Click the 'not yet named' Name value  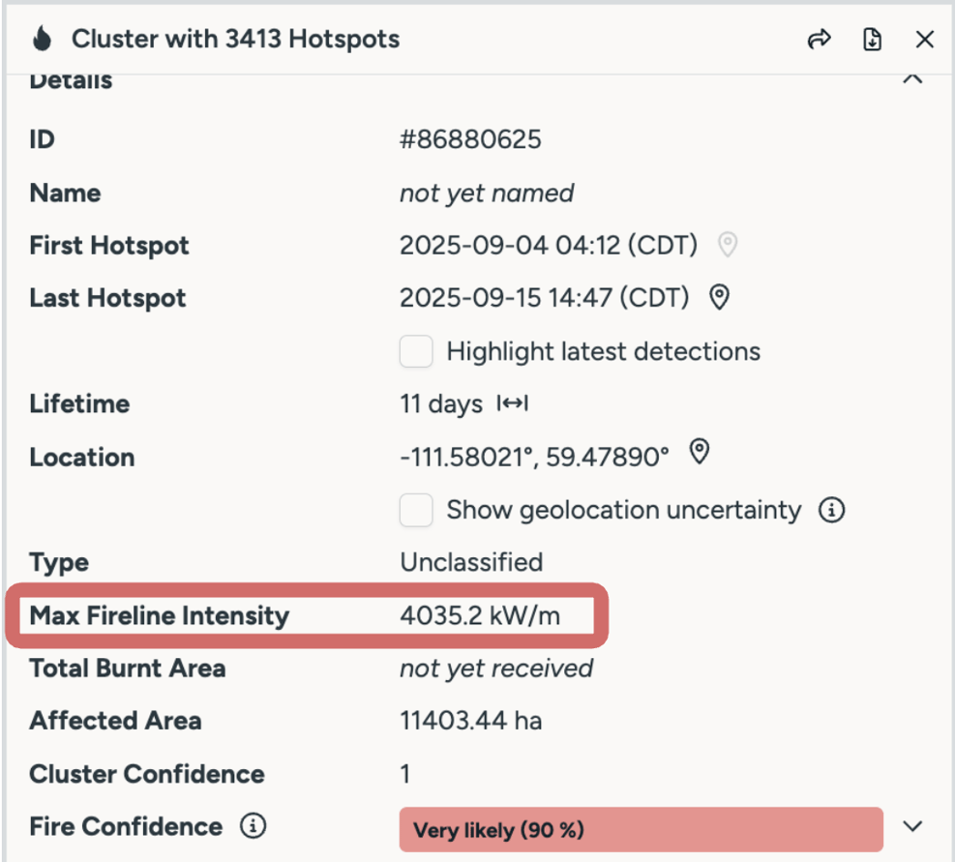coord(487,193)
